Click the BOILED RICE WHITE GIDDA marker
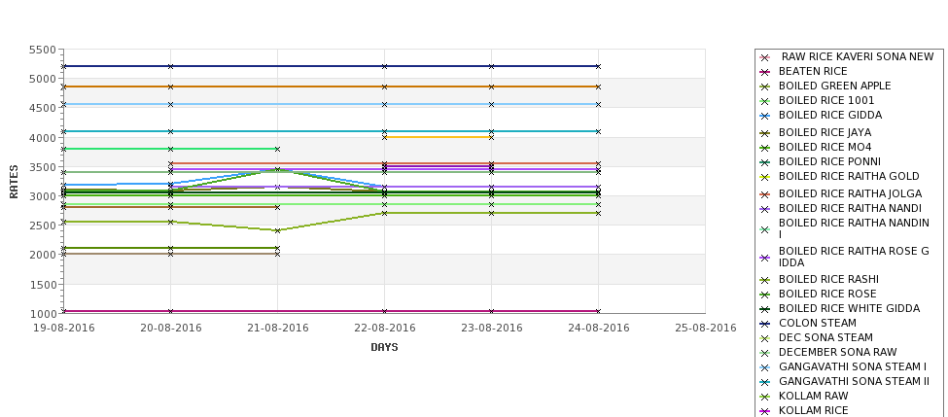Image resolution: width=948 pixels, height=417 pixels. [x=765, y=309]
